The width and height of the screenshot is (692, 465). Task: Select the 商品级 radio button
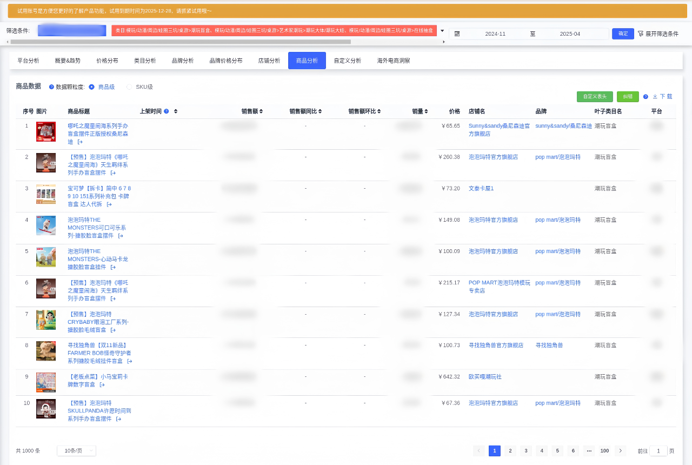coord(91,87)
